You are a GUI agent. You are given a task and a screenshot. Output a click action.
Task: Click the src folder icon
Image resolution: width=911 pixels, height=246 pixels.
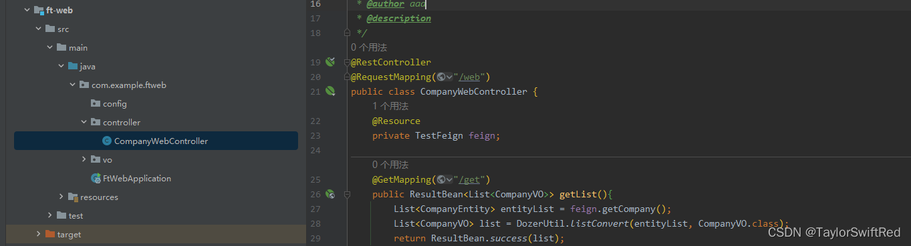pos(50,29)
